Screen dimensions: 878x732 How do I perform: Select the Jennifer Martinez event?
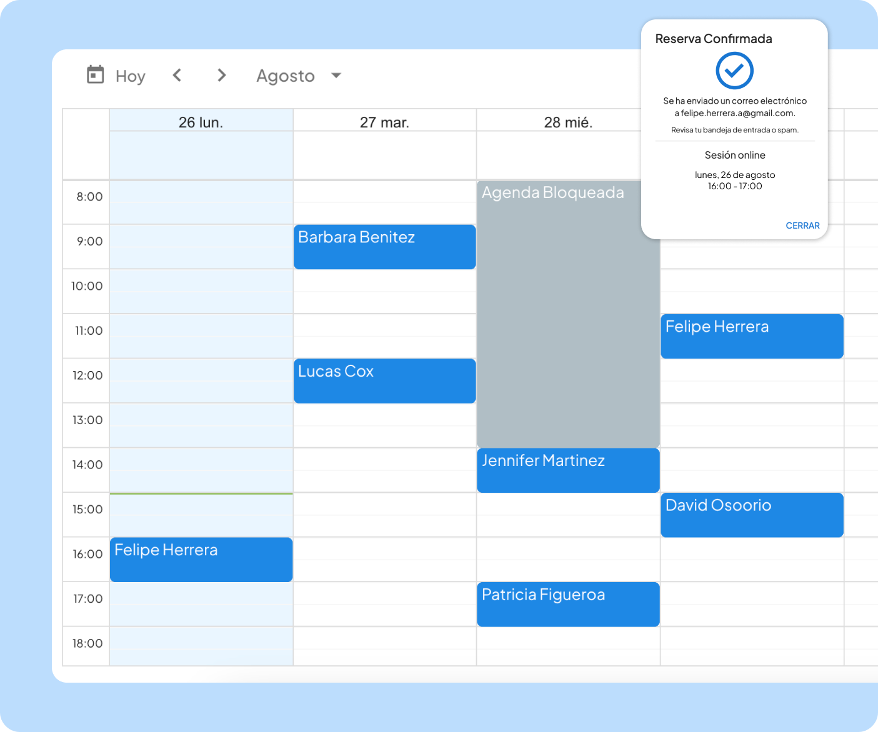click(567, 470)
